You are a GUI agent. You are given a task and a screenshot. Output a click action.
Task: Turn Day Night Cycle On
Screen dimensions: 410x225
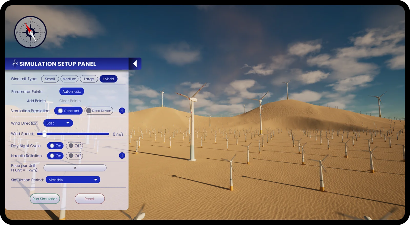[55, 146]
